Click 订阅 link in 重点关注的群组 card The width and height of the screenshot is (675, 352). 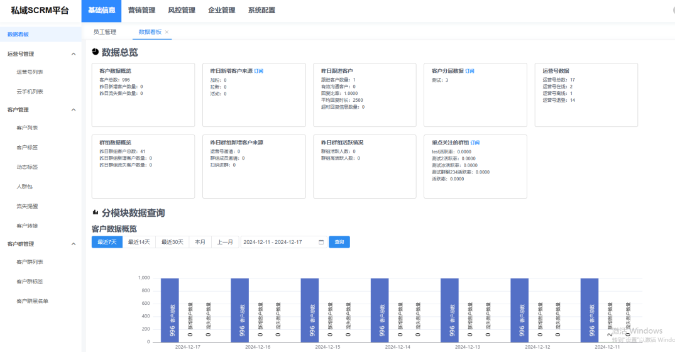475,143
